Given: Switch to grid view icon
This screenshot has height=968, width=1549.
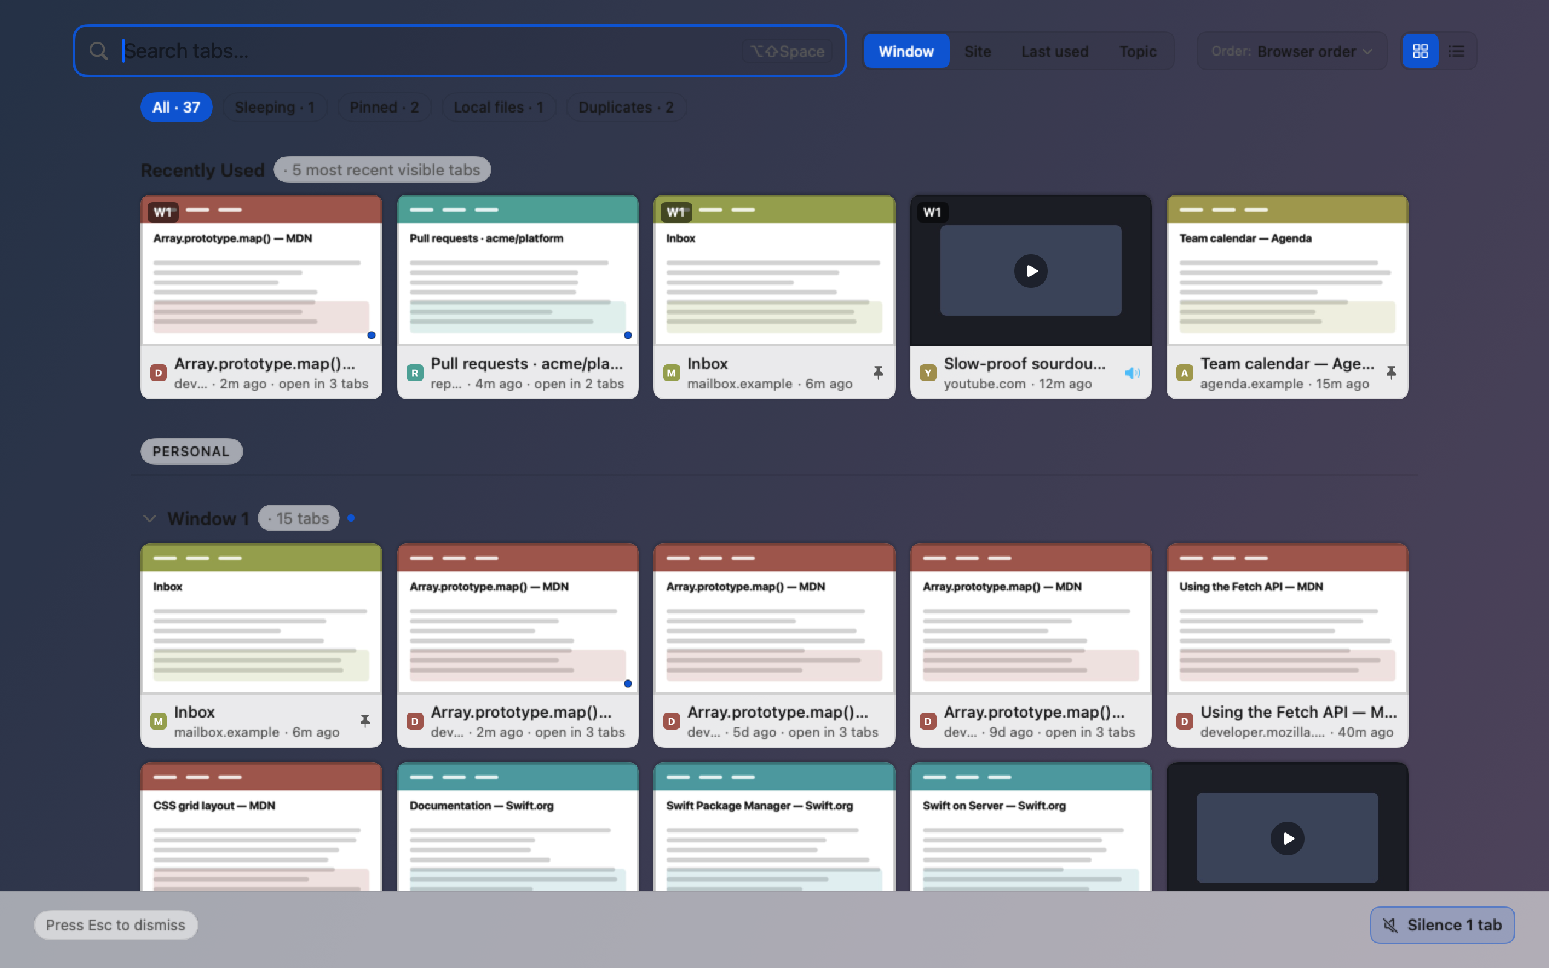Looking at the screenshot, I should (1420, 51).
